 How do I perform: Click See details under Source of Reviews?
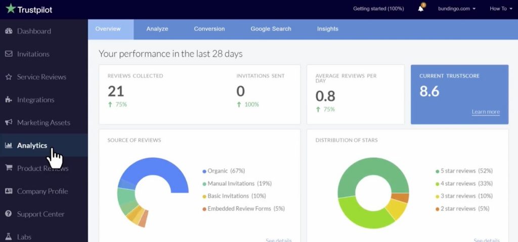(x=279, y=240)
